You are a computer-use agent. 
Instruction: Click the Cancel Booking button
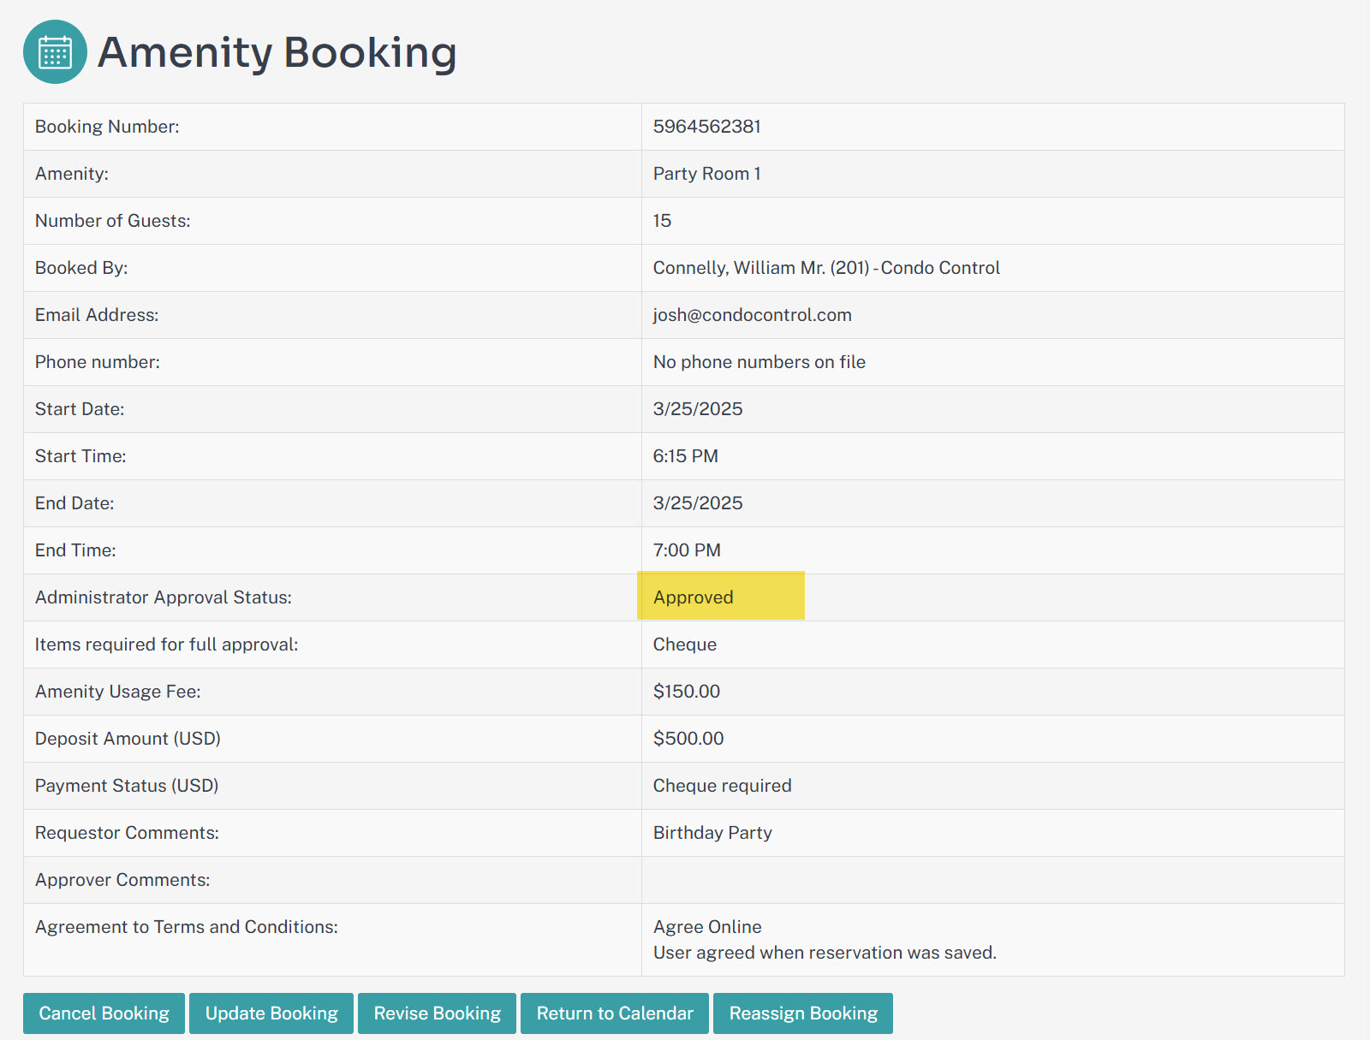(104, 1013)
